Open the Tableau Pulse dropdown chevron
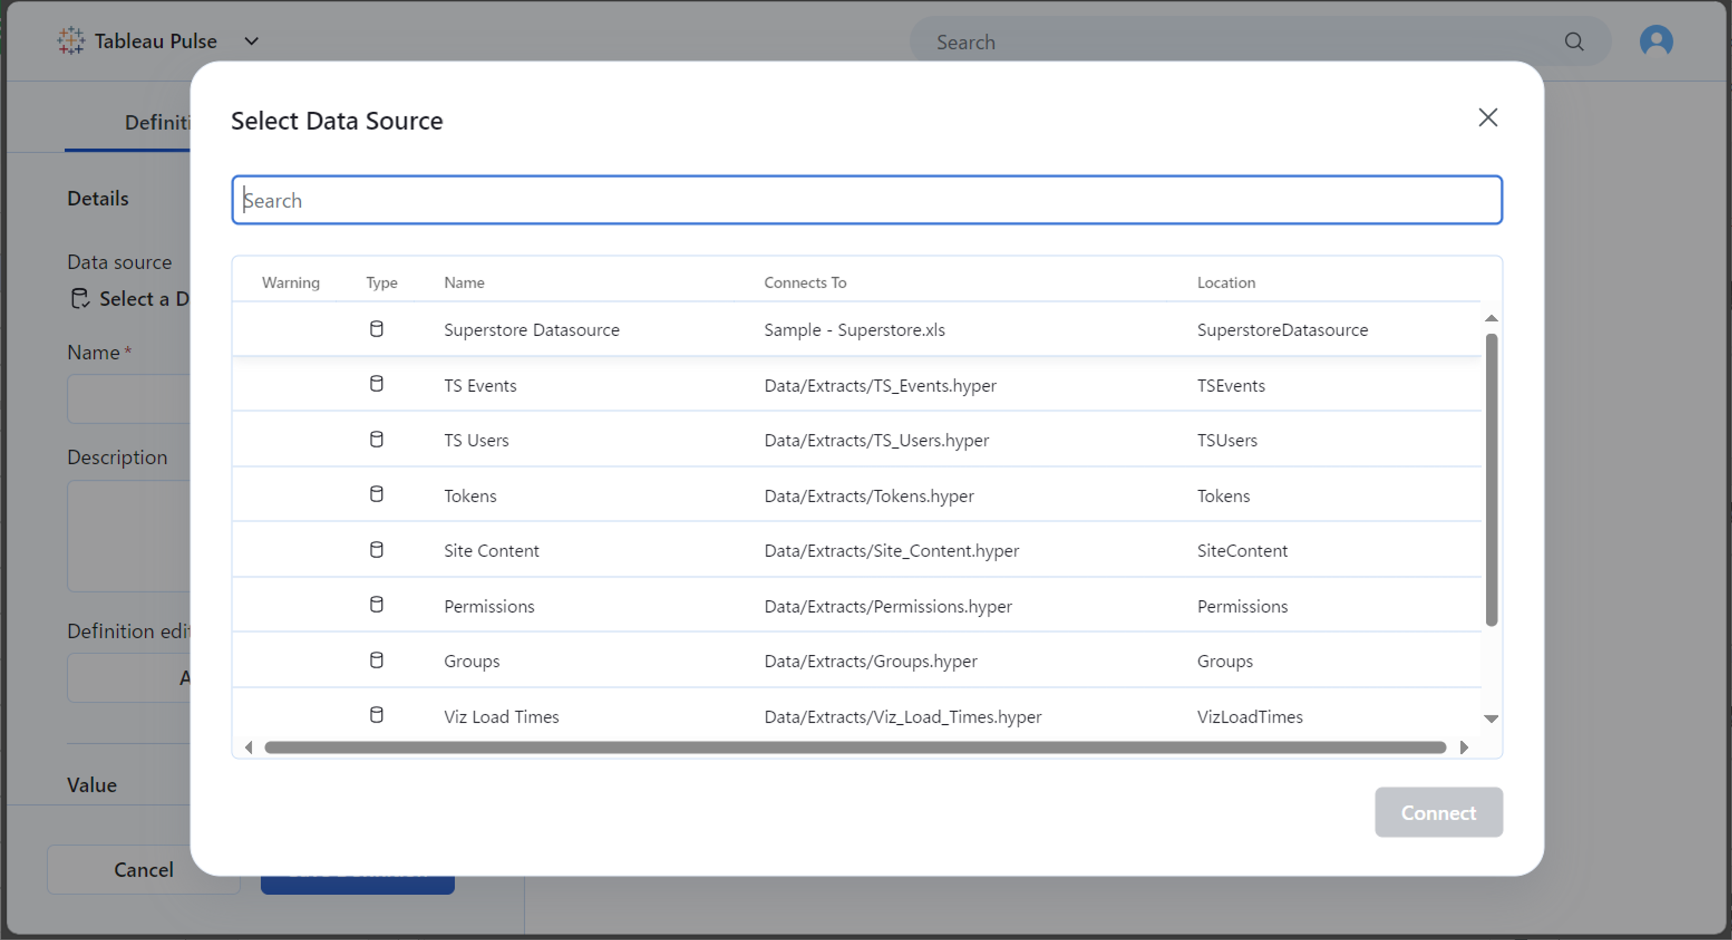 pos(252,41)
